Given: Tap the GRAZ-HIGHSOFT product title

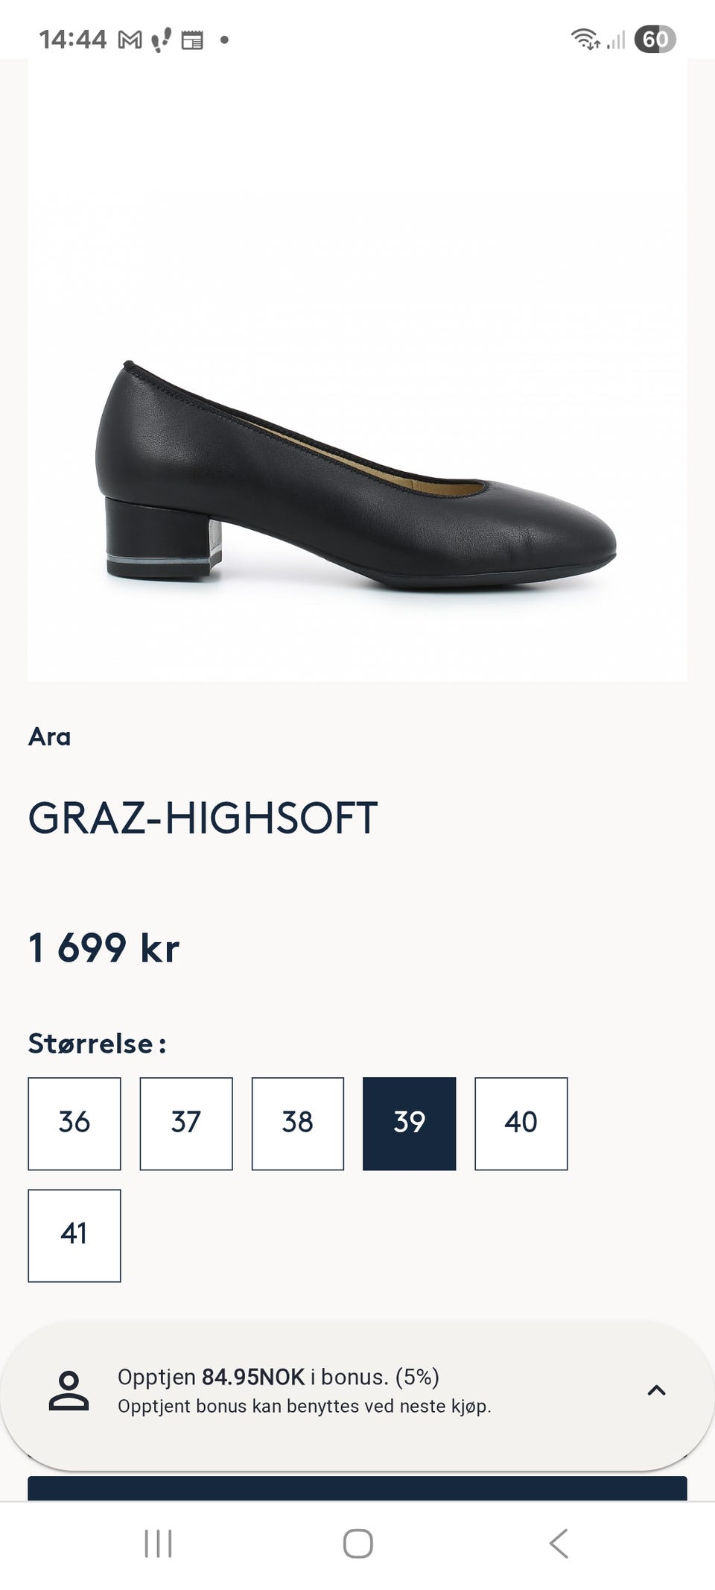Looking at the screenshot, I should click(x=203, y=816).
